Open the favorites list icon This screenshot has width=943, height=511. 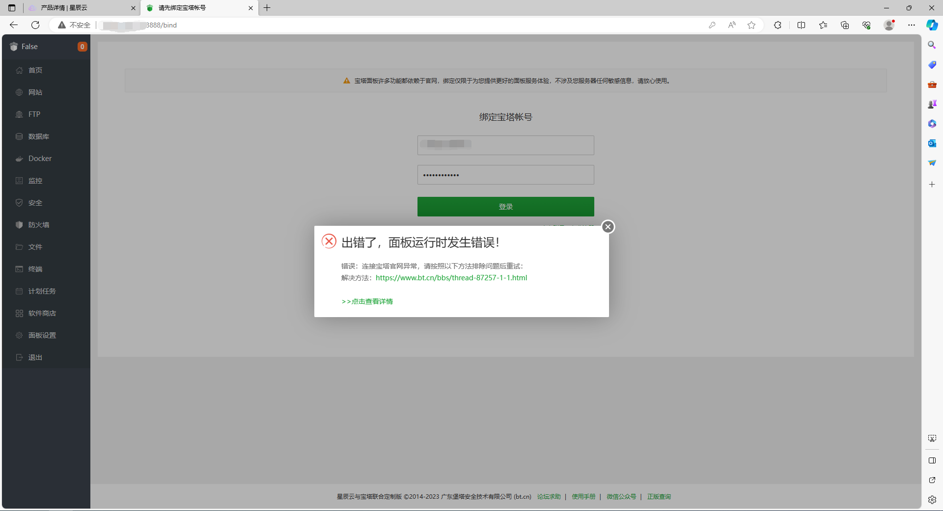coord(823,25)
